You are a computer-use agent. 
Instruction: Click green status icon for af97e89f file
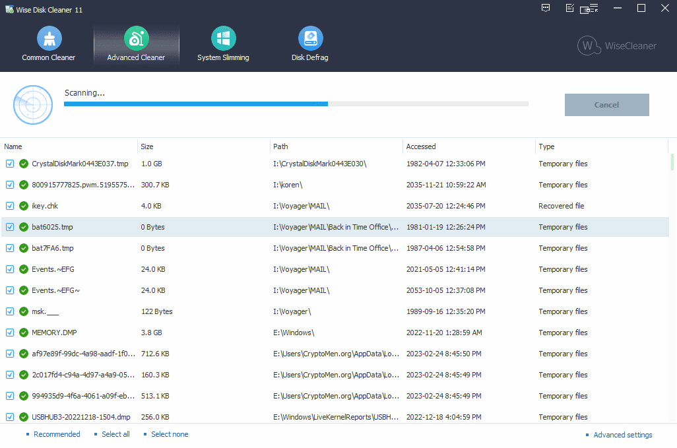click(24, 354)
